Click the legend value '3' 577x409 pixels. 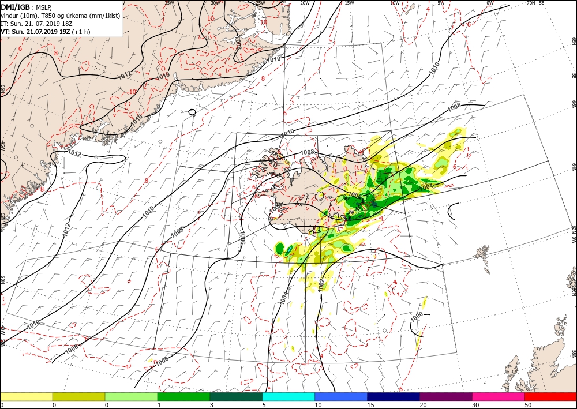coord(212,405)
